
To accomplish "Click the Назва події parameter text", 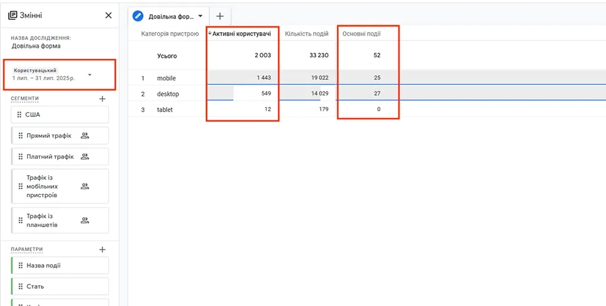I will pyautogui.click(x=43, y=265).
